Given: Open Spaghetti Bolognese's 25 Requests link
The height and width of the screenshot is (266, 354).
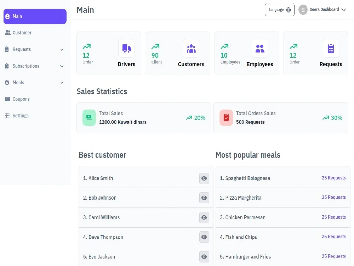Looking at the screenshot, I should click(333, 178).
